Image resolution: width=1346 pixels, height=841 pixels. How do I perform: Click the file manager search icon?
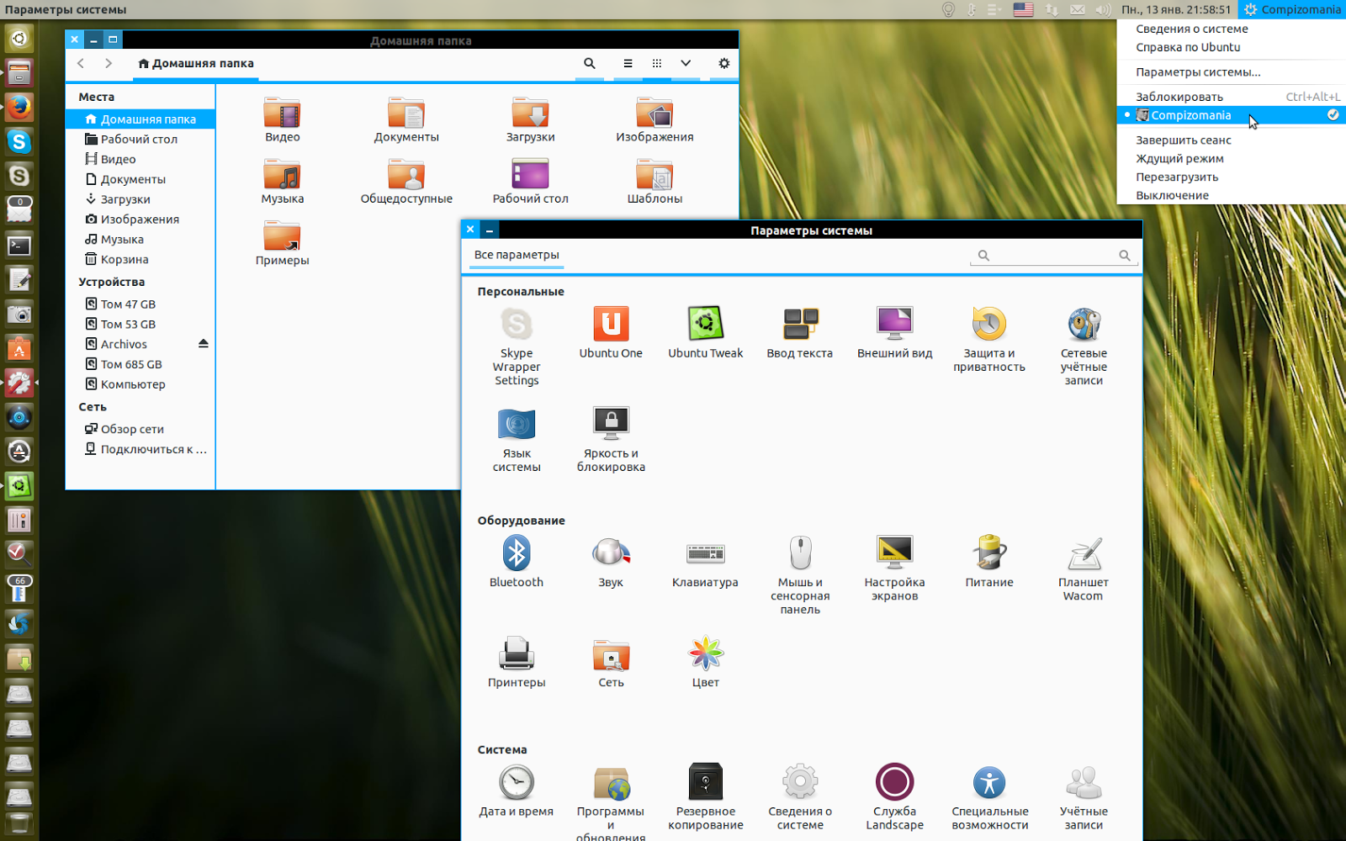590,63
